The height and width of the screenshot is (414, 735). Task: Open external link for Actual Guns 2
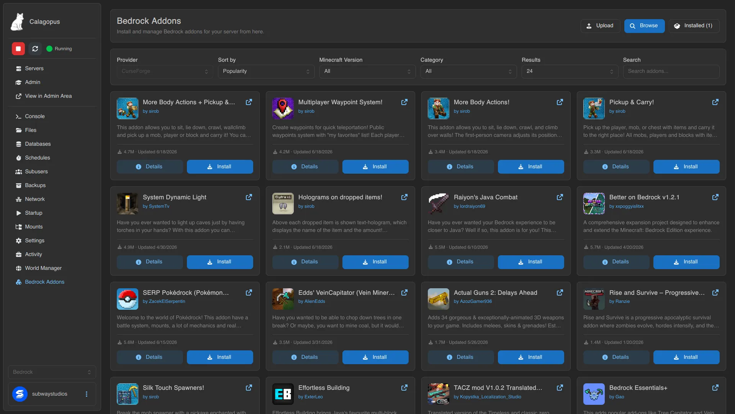[x=560, y=292]
